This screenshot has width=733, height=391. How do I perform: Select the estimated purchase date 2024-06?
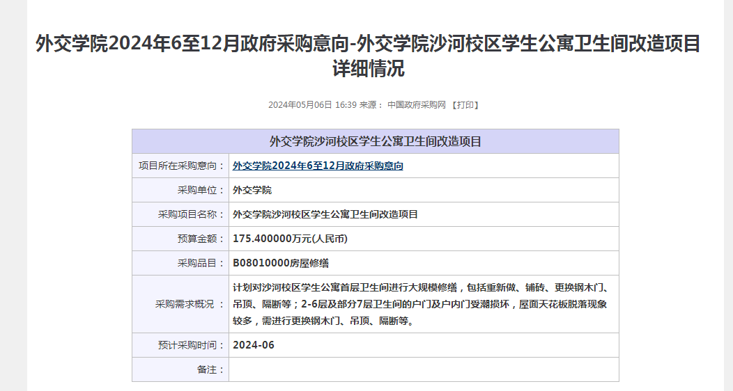tap(254, 345)
